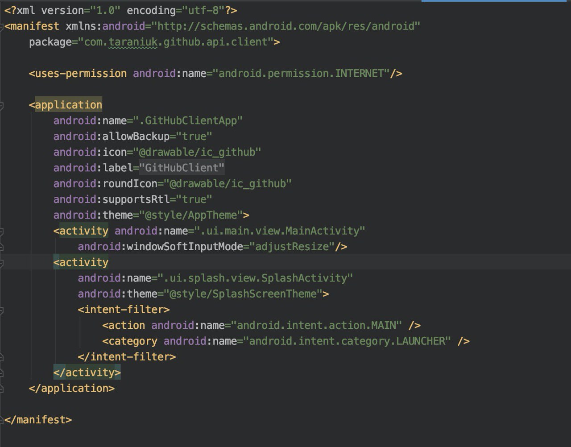571x447 pixels.
Task: Click the closing intent-filter tag
Action: 127,356
